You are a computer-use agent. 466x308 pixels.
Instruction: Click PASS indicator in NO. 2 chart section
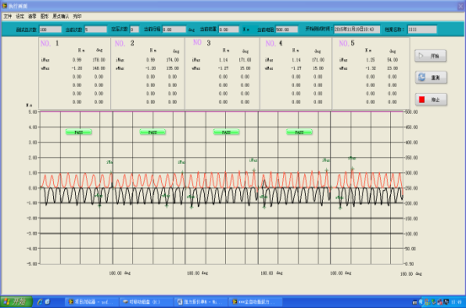pyautogui.click(x=153, y=132)
